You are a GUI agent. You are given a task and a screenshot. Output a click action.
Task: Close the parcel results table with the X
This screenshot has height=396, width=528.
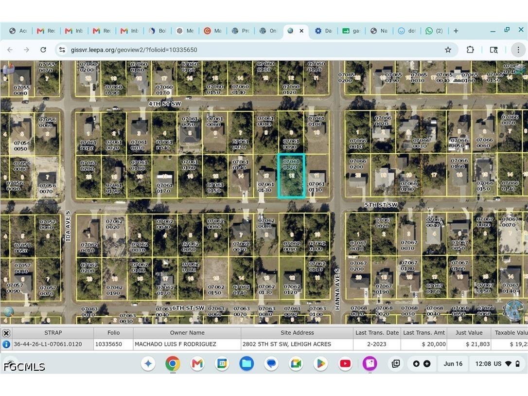click(x=6, y=333)
